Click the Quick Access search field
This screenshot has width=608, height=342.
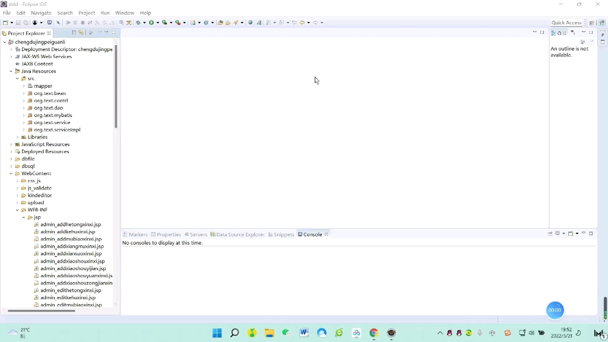(565, 23)
